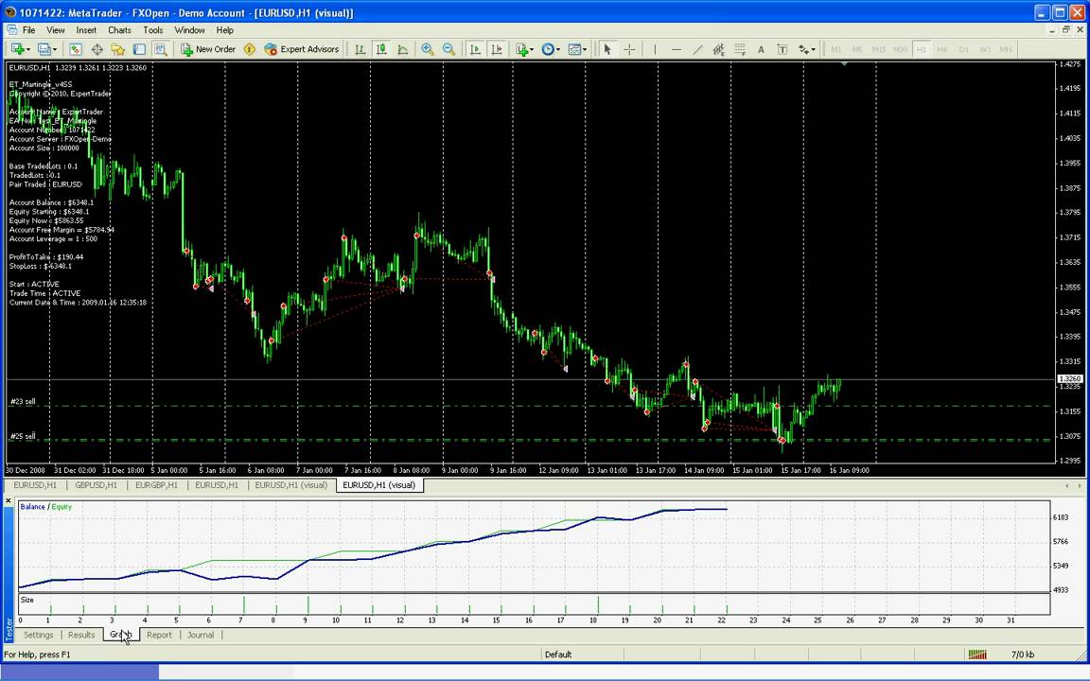Select the text label tool
Image resolution: width=1090 pixels, height=681 pixels.
click(782, 49)
